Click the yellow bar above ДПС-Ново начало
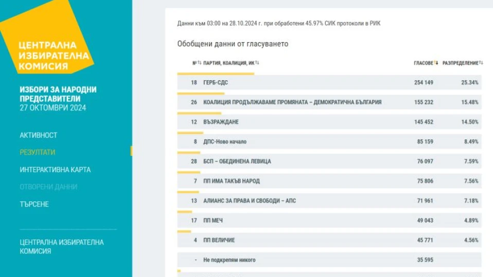 point(190,133)
